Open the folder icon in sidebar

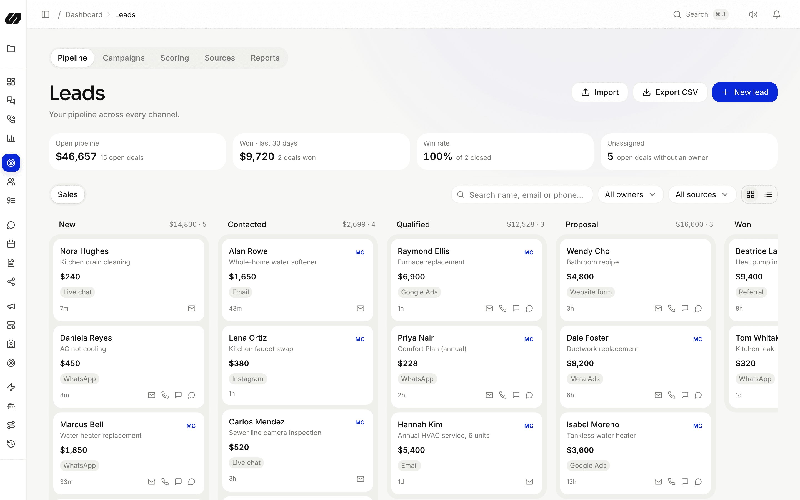coord(11,49)
